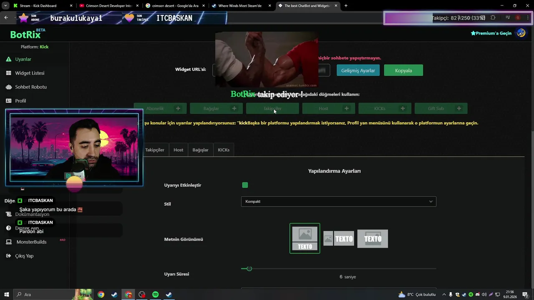534x300 pixels.
Task: Open the Chrome three-dot menu
Action: tap(527, 17)
